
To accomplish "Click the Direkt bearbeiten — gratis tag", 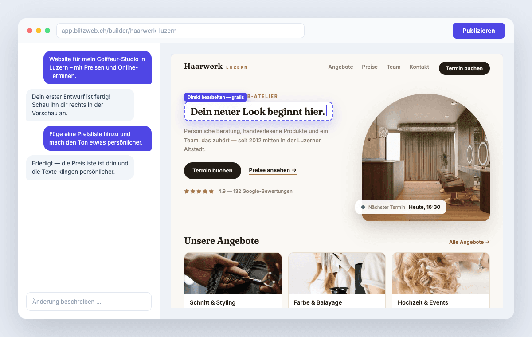I will (x=215, y=97).
